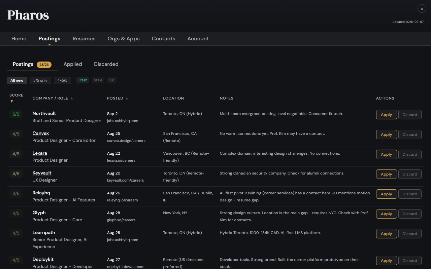Sort by Posted column arrow
The image size is (431, 269).
tap(127, 98)
